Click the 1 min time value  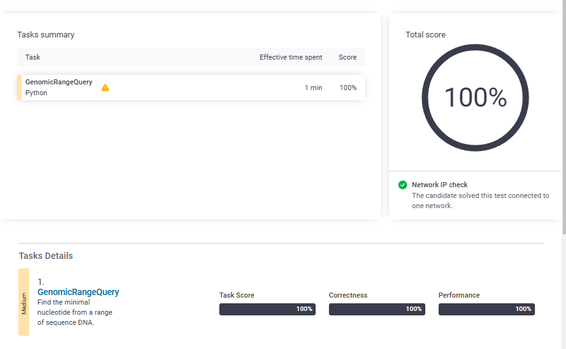tap(313, 88)
